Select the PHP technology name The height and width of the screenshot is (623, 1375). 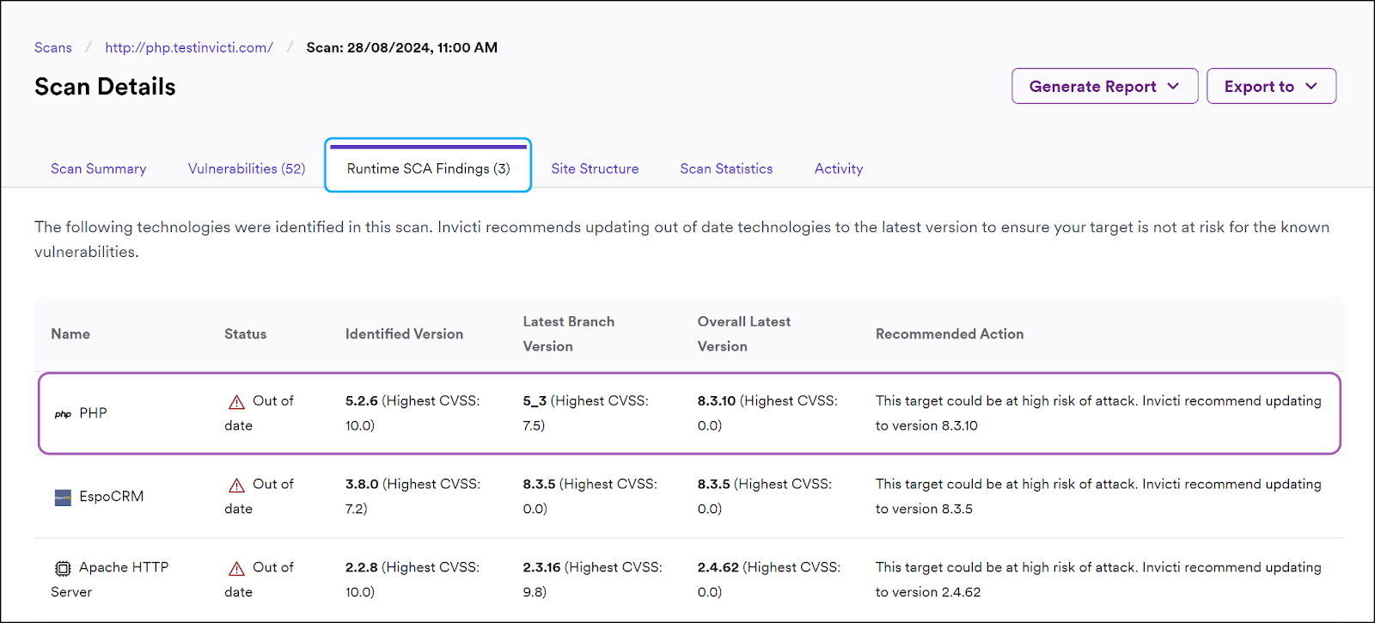pos(93,413)
